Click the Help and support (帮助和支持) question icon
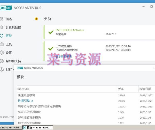 (2, 61)
